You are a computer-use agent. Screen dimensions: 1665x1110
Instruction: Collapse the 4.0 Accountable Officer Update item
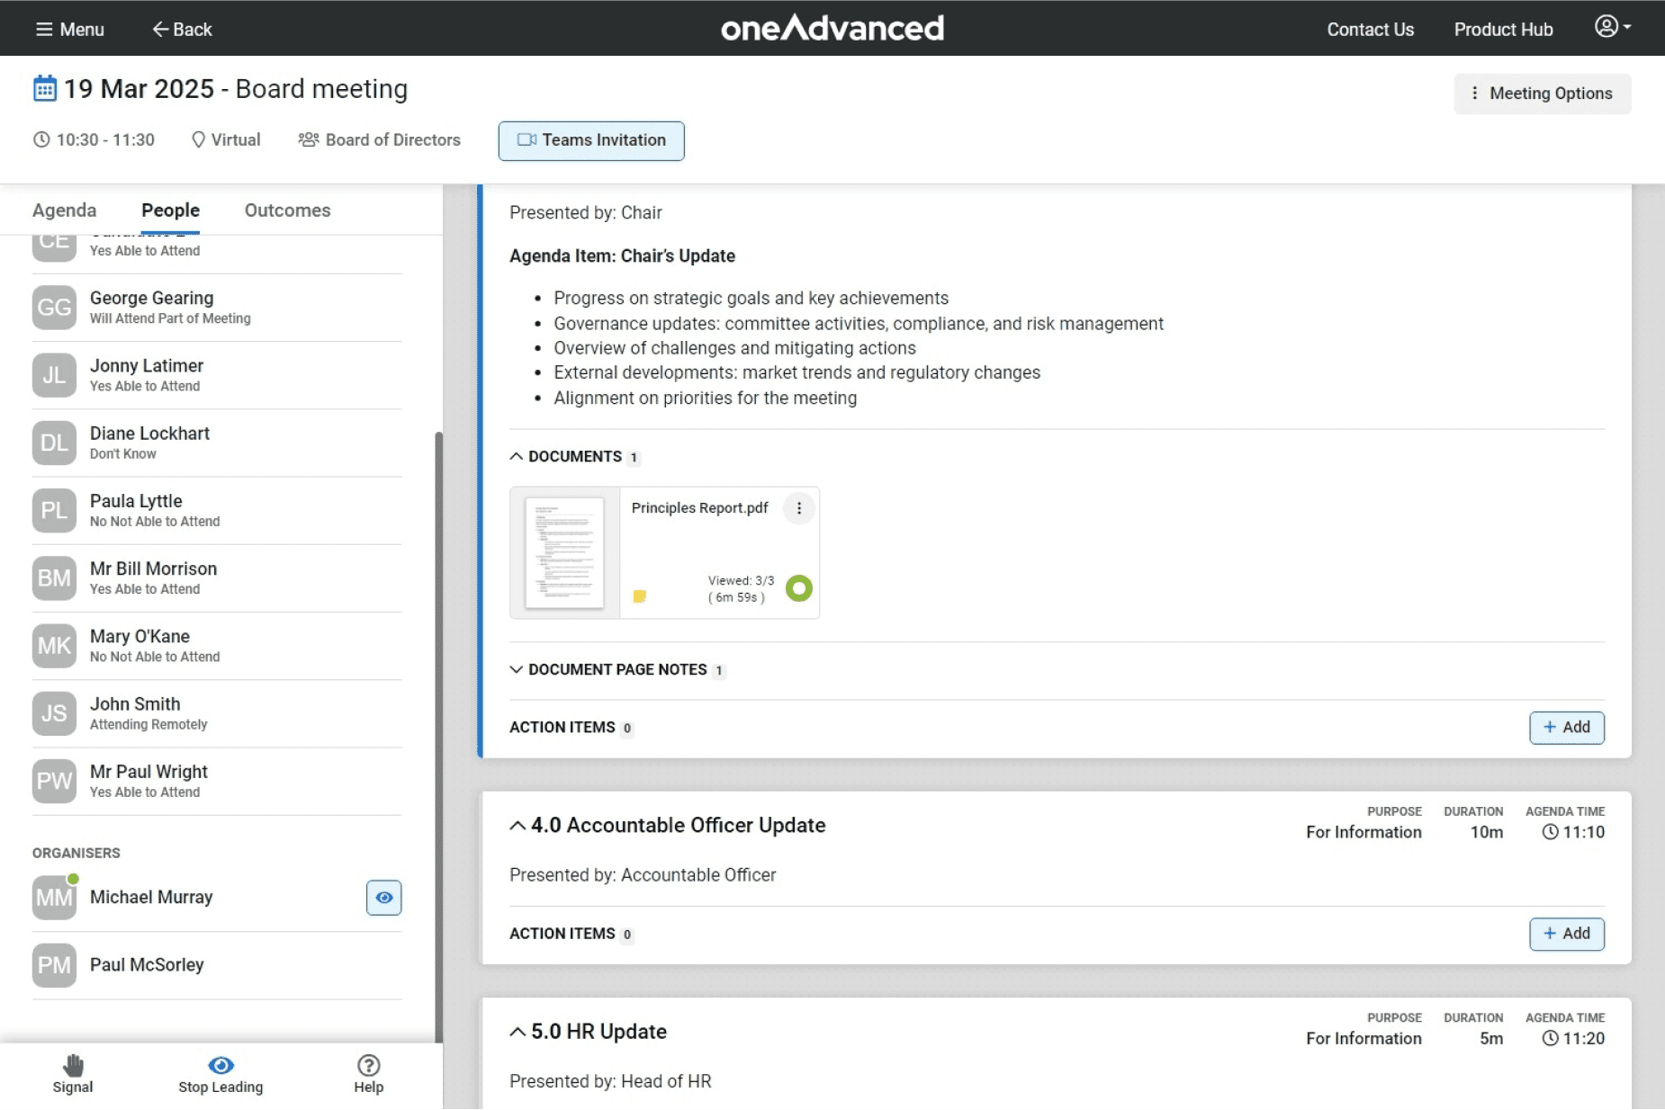pos(517,826)
